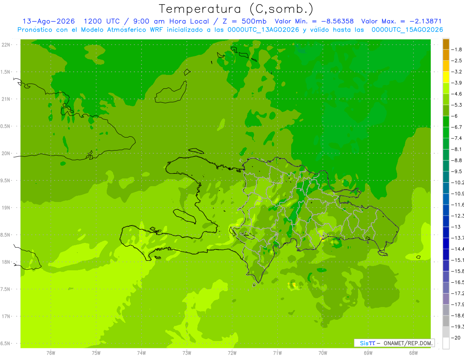The image size is (464, 358).
Task: Click the '76W' longitude label
Action: (51, 353)
